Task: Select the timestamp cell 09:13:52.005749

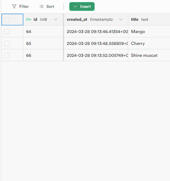Action: 96,55
